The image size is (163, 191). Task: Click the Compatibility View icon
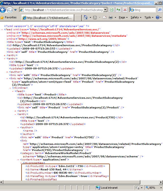point(112,10)
